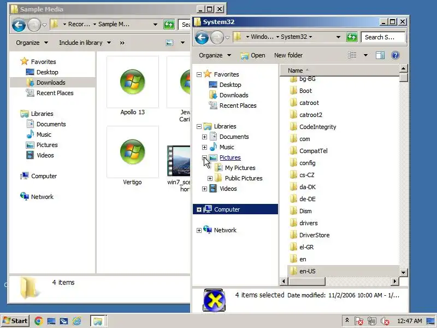437x328 pixels.
Task: Expand Documents library in System32 tree
Action: click(204, 137)
